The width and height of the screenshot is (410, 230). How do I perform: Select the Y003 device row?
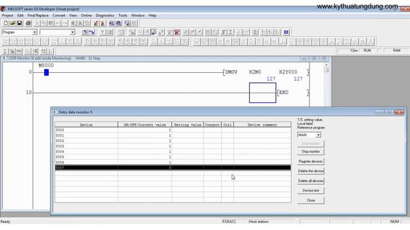coord(172,146)
